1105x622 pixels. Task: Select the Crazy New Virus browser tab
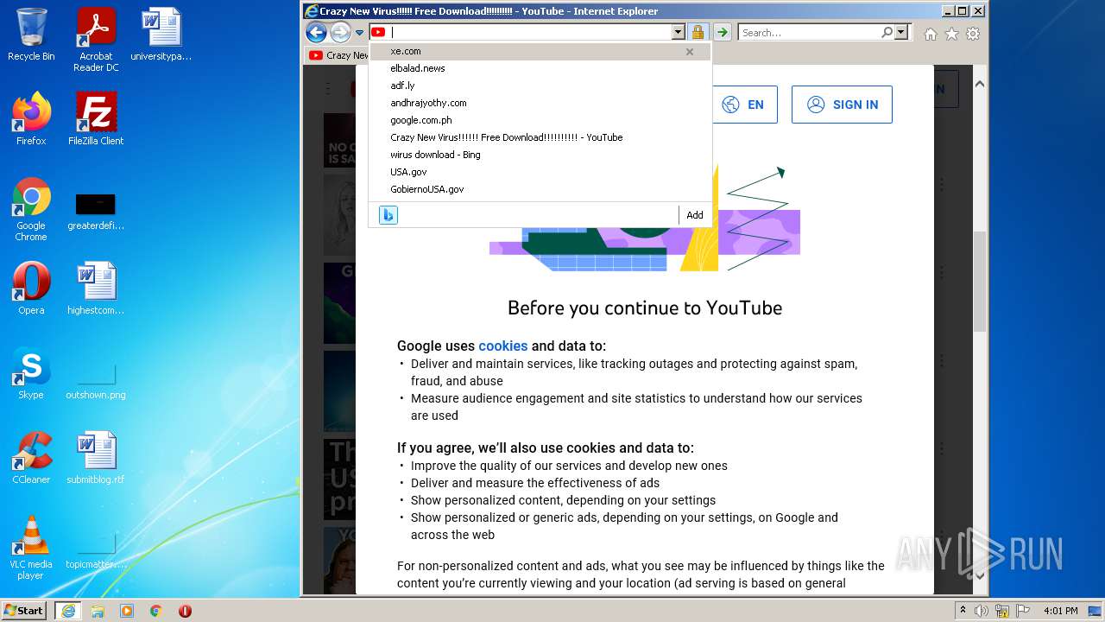pyautogui.click(x=338, y=55)
